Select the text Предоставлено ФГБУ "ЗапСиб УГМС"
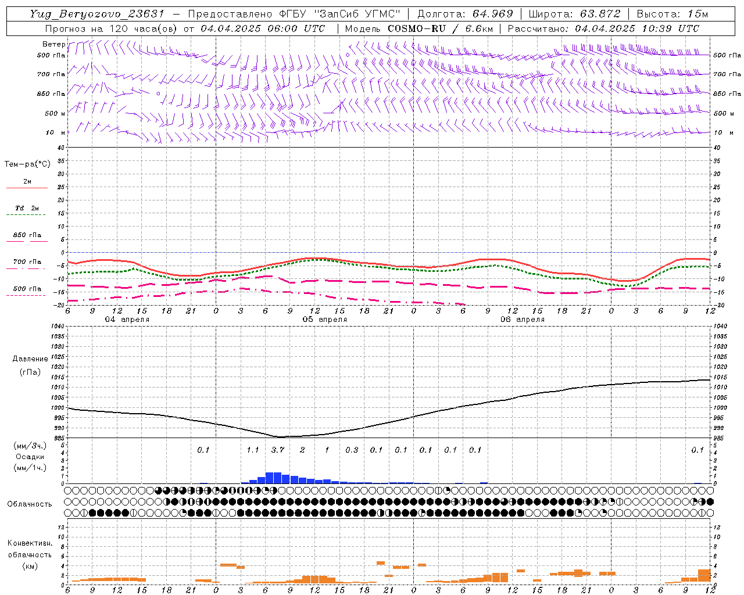 click(295, 14)
